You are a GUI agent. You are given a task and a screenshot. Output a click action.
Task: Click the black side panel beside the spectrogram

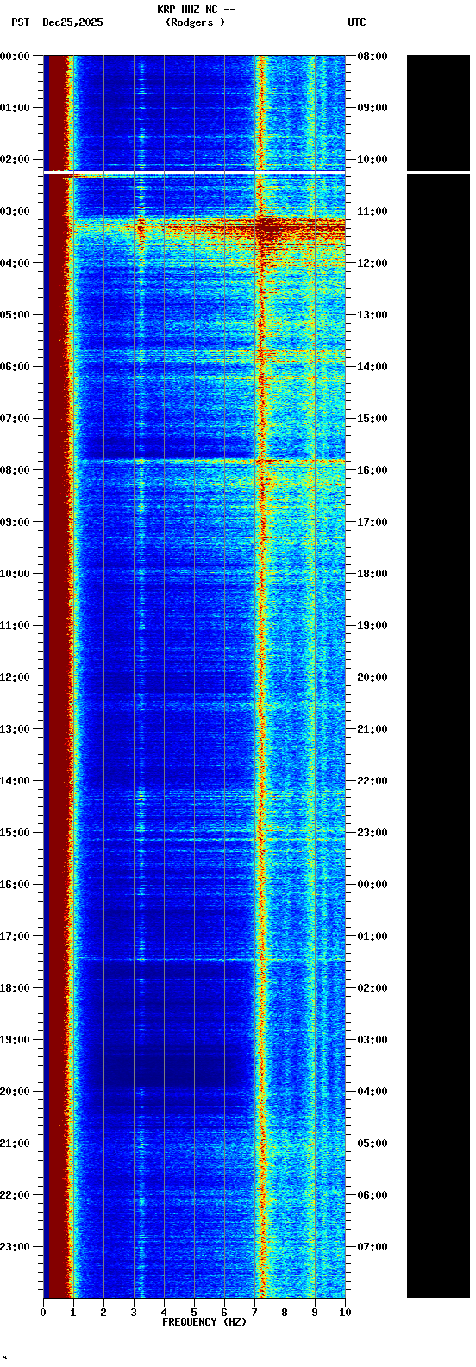[x=438, y=676]
